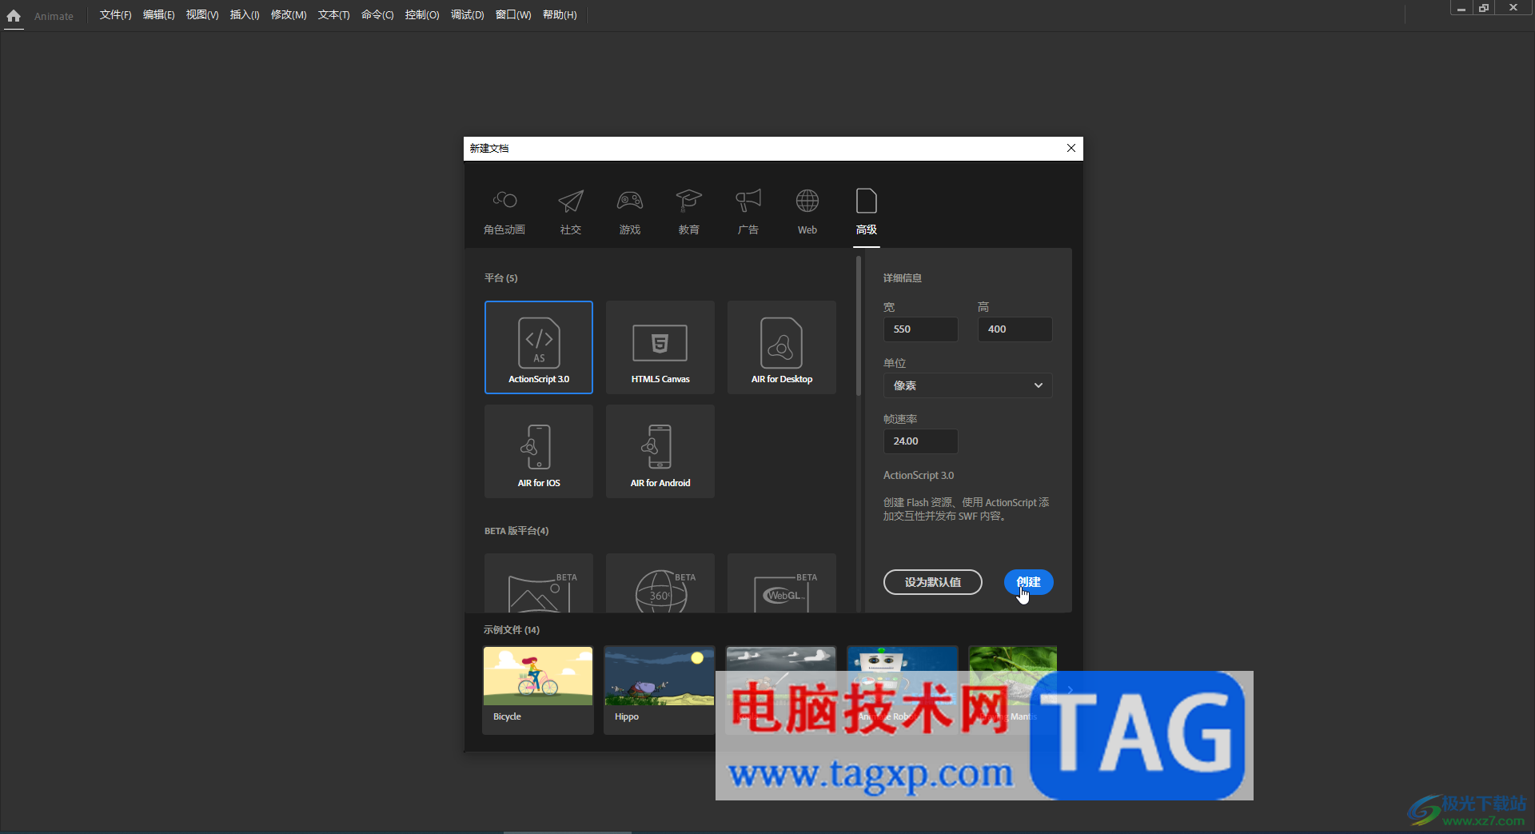Open the 插入(I) menu

(245, 15)
